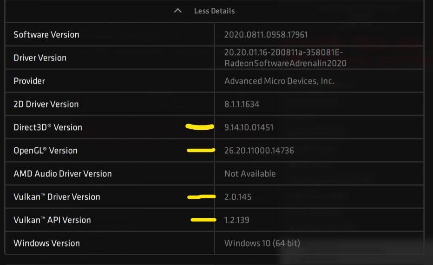Collapse details using the up chevron icon
The width and height of the screenshot is (433, 265).
pyautogui.click(x=178, y=11)
